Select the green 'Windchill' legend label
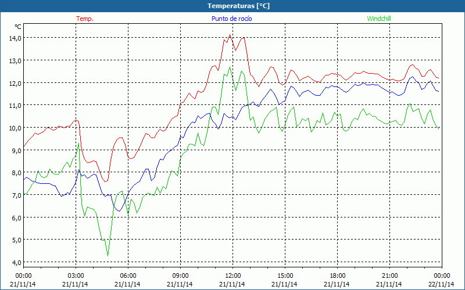The height and width of the screenshot is (290, 465). pos(379,19)
